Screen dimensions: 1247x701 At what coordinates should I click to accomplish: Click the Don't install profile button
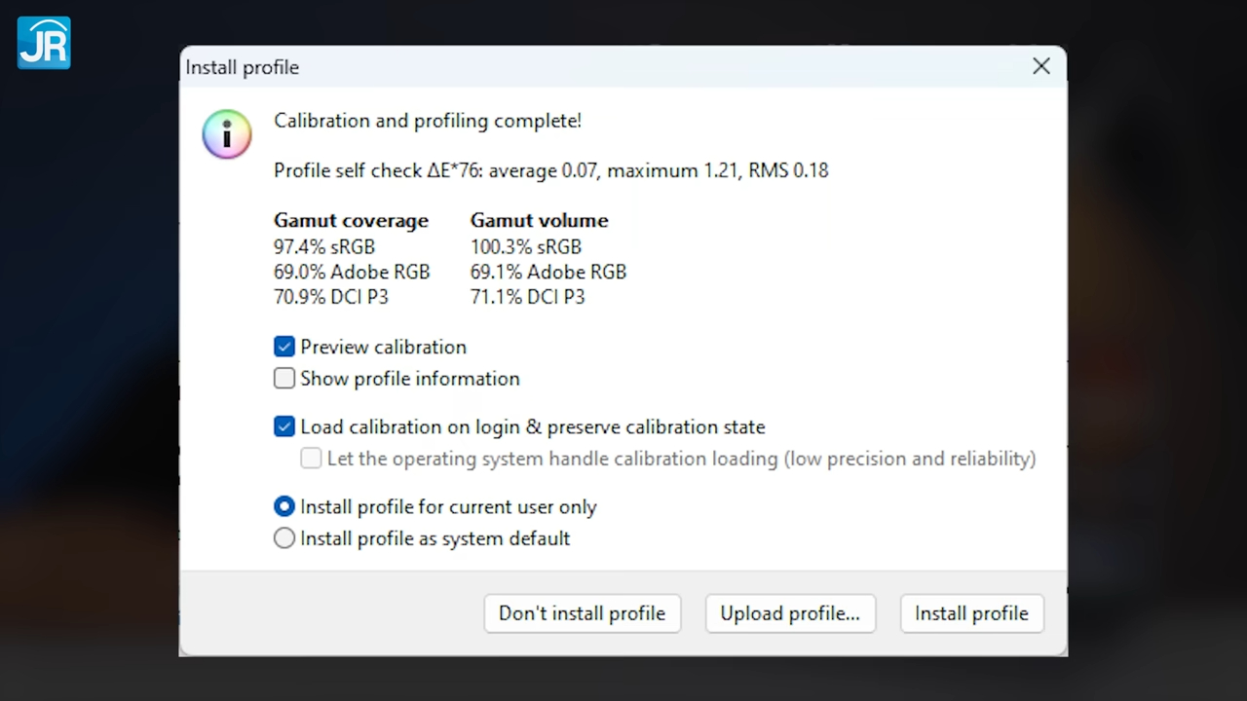(582, 613)
